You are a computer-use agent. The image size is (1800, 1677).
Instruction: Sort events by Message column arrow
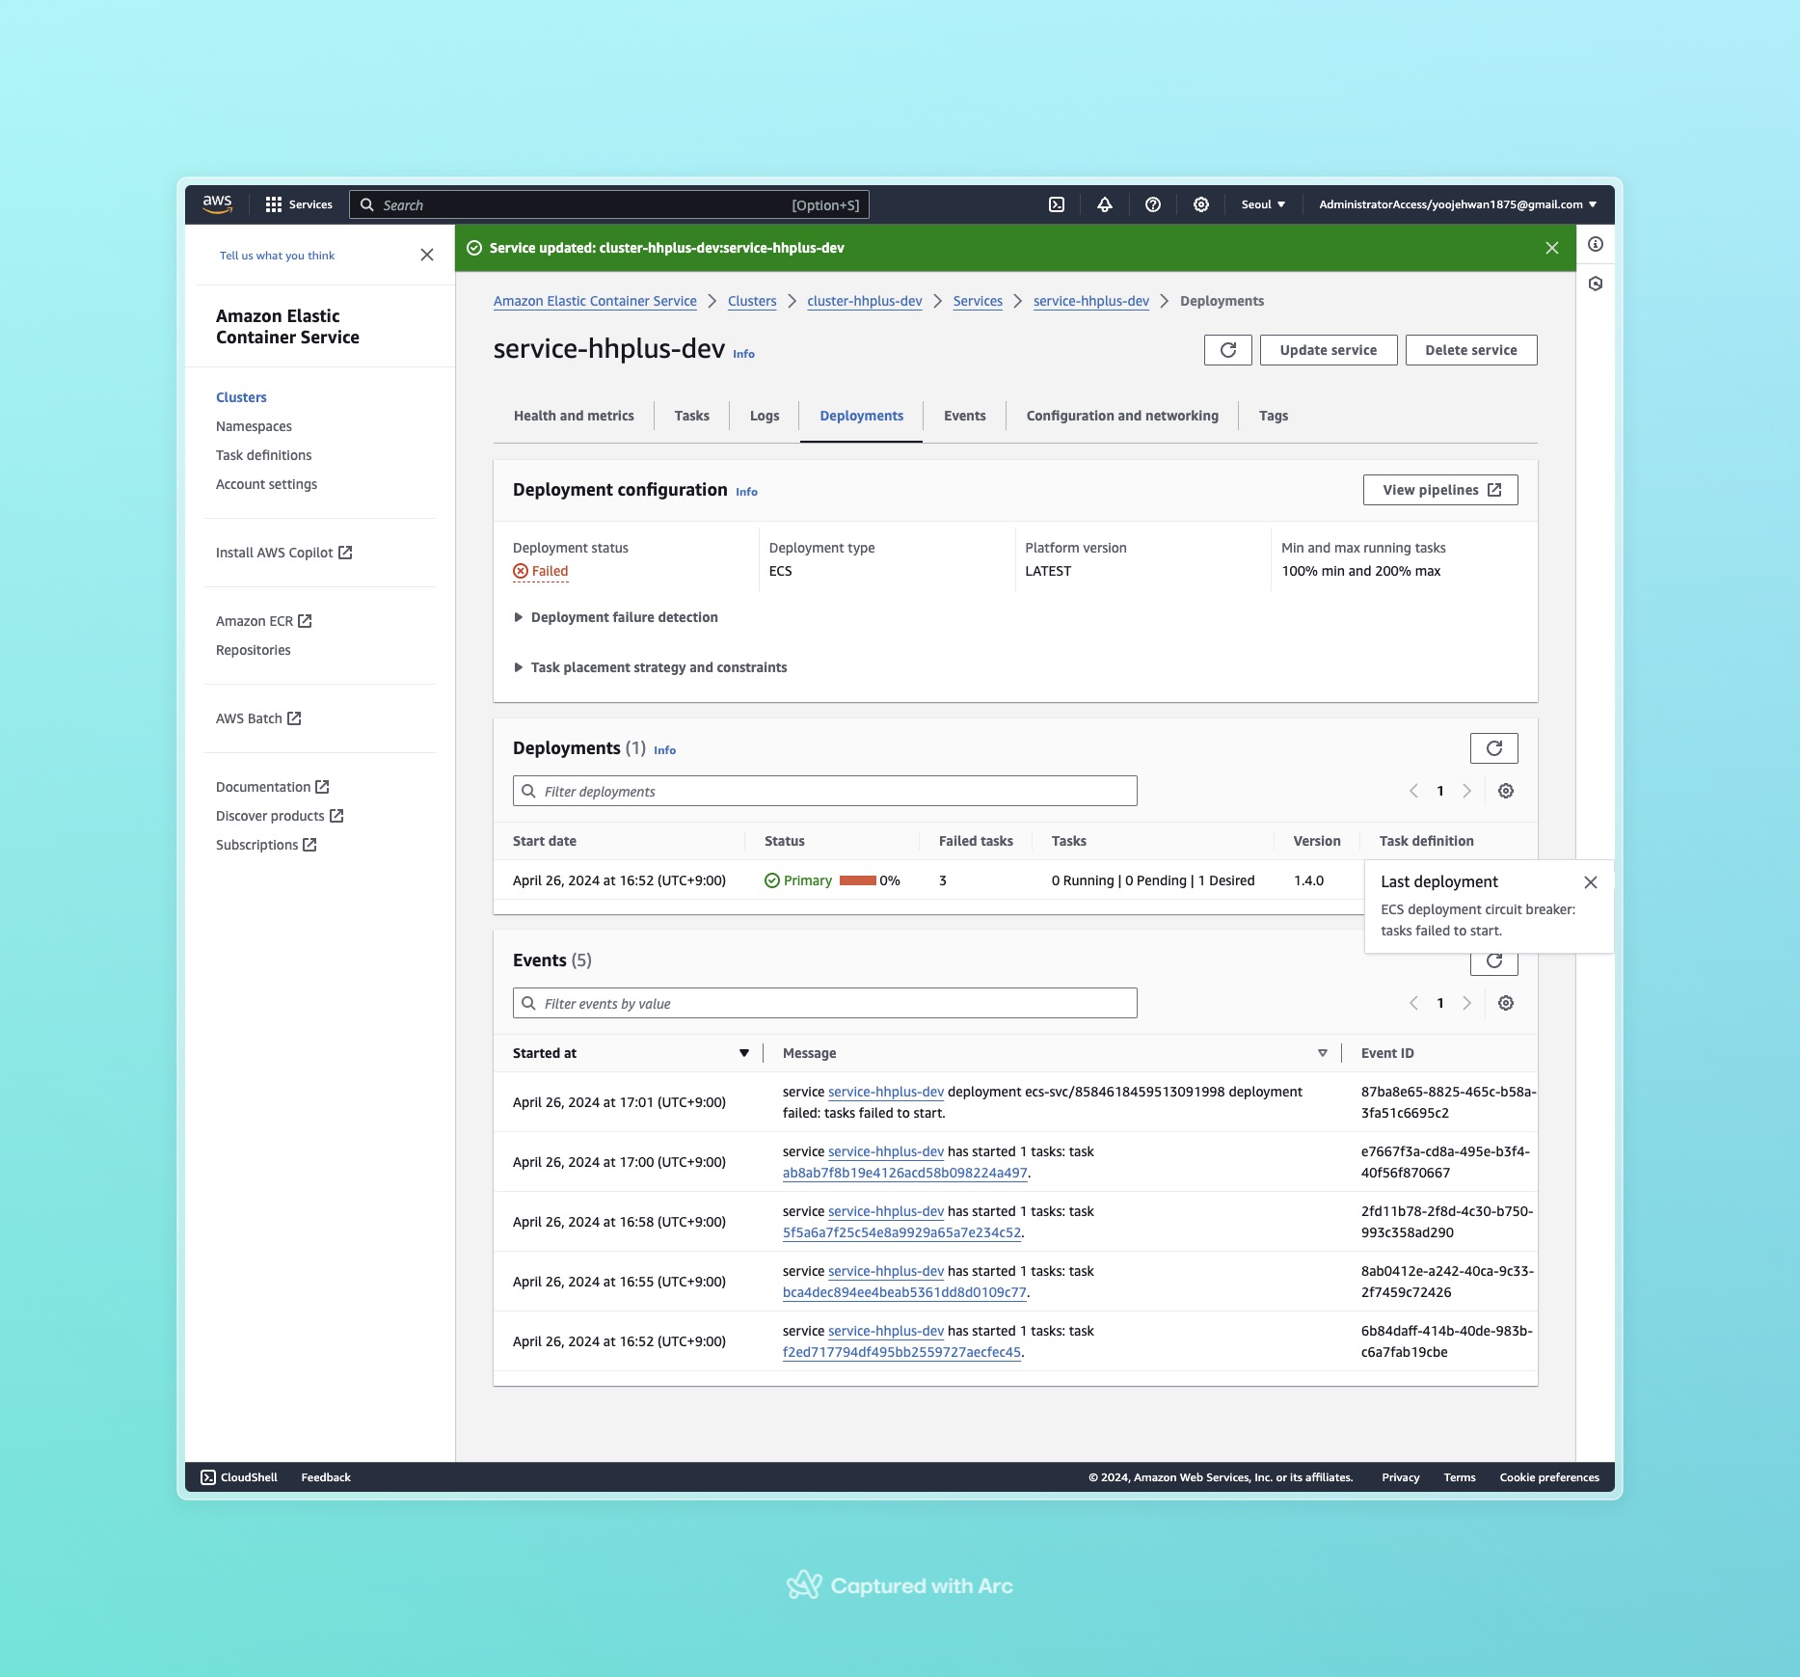coord(1323,1053)
